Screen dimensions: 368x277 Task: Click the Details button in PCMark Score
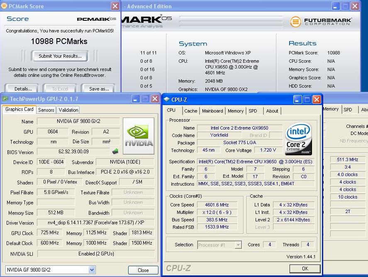click(23, 89)
